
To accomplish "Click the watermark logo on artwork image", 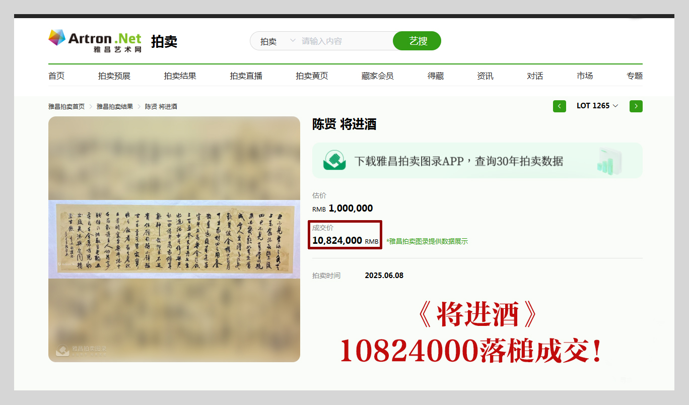I will click(x=63, y=350).
